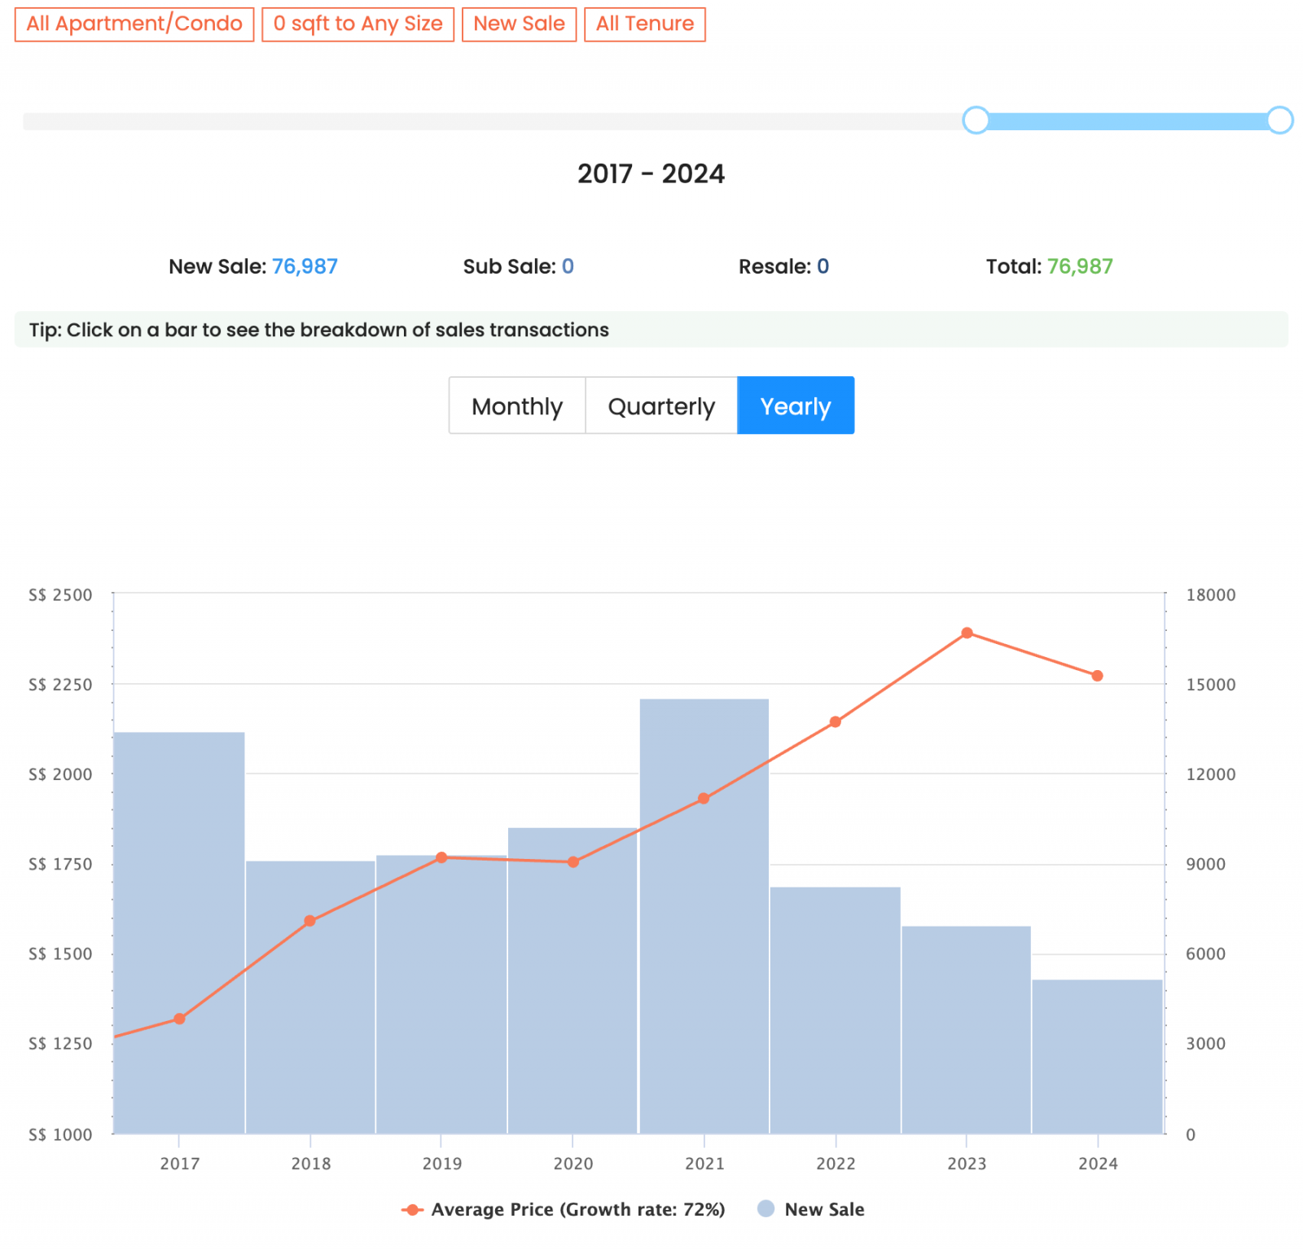Viewport: 1303px width, 1249px height.
Task: Grab the right year range slider handle
Action: click(x=1279, y=121)
